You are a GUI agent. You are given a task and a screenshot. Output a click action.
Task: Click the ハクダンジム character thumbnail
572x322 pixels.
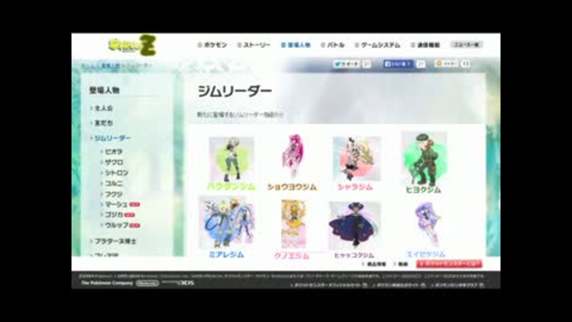point(231,159)
